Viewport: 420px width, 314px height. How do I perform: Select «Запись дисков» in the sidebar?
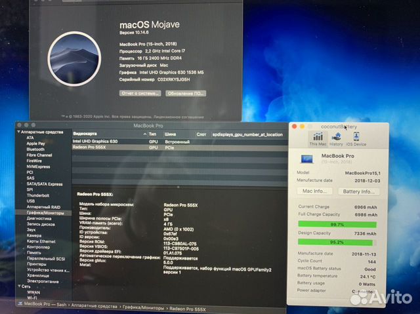point(41,224)
